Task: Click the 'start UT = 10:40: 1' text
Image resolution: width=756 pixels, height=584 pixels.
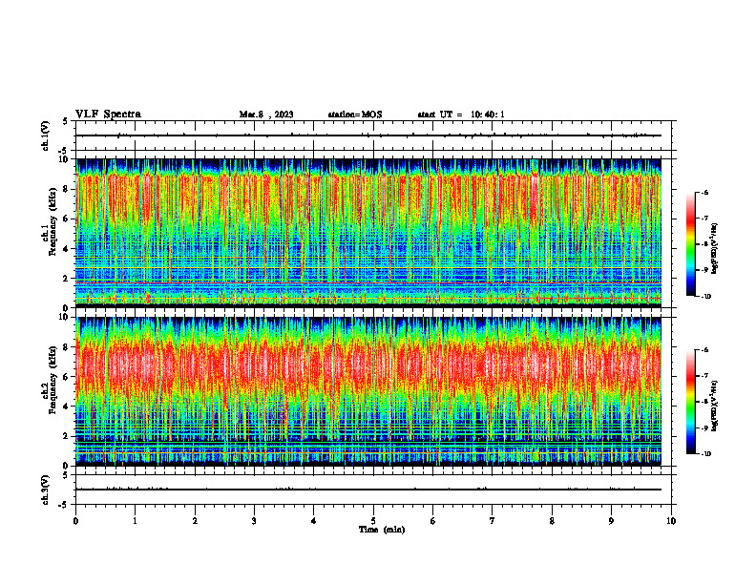Action: click(x=461, y=115)
